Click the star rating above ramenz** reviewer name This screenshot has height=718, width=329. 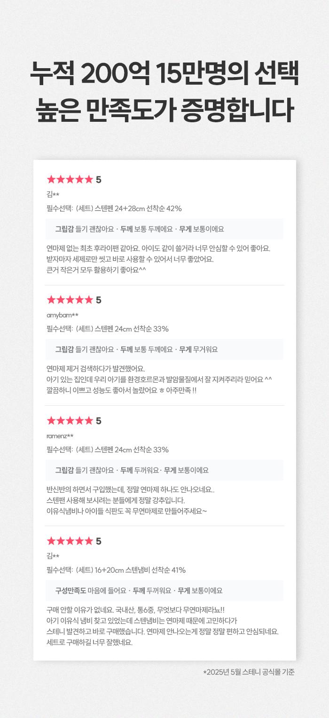click(70, 420)
